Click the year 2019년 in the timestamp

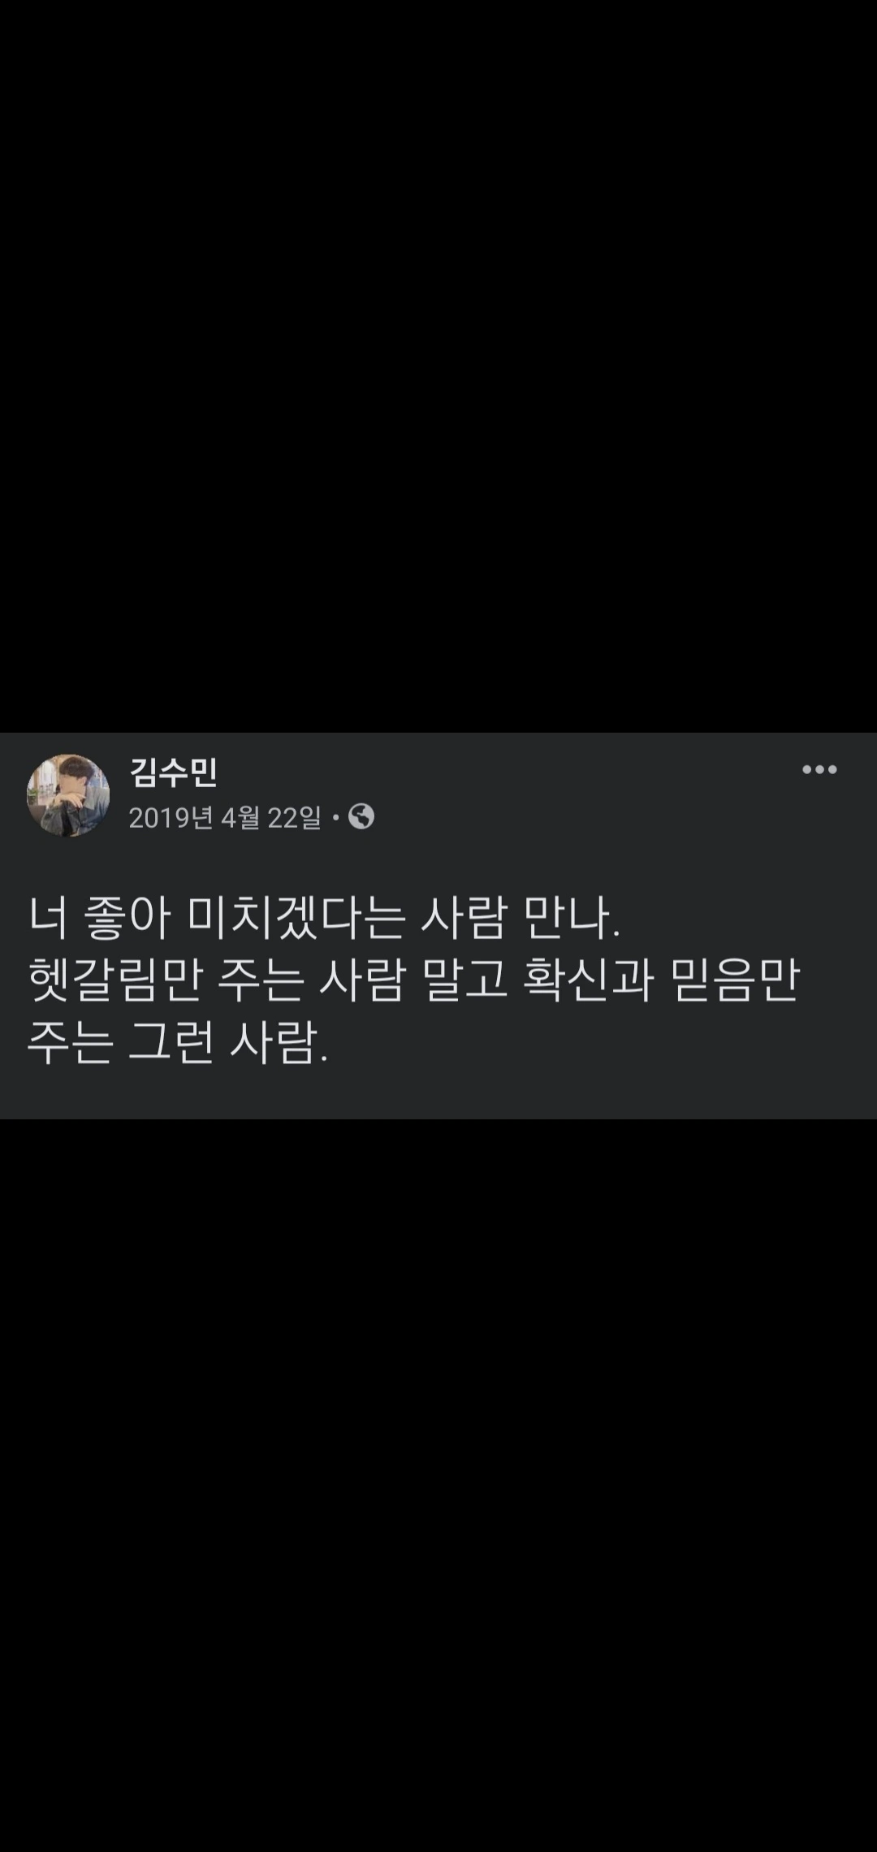pyautogui.click(x=171, y=817)
